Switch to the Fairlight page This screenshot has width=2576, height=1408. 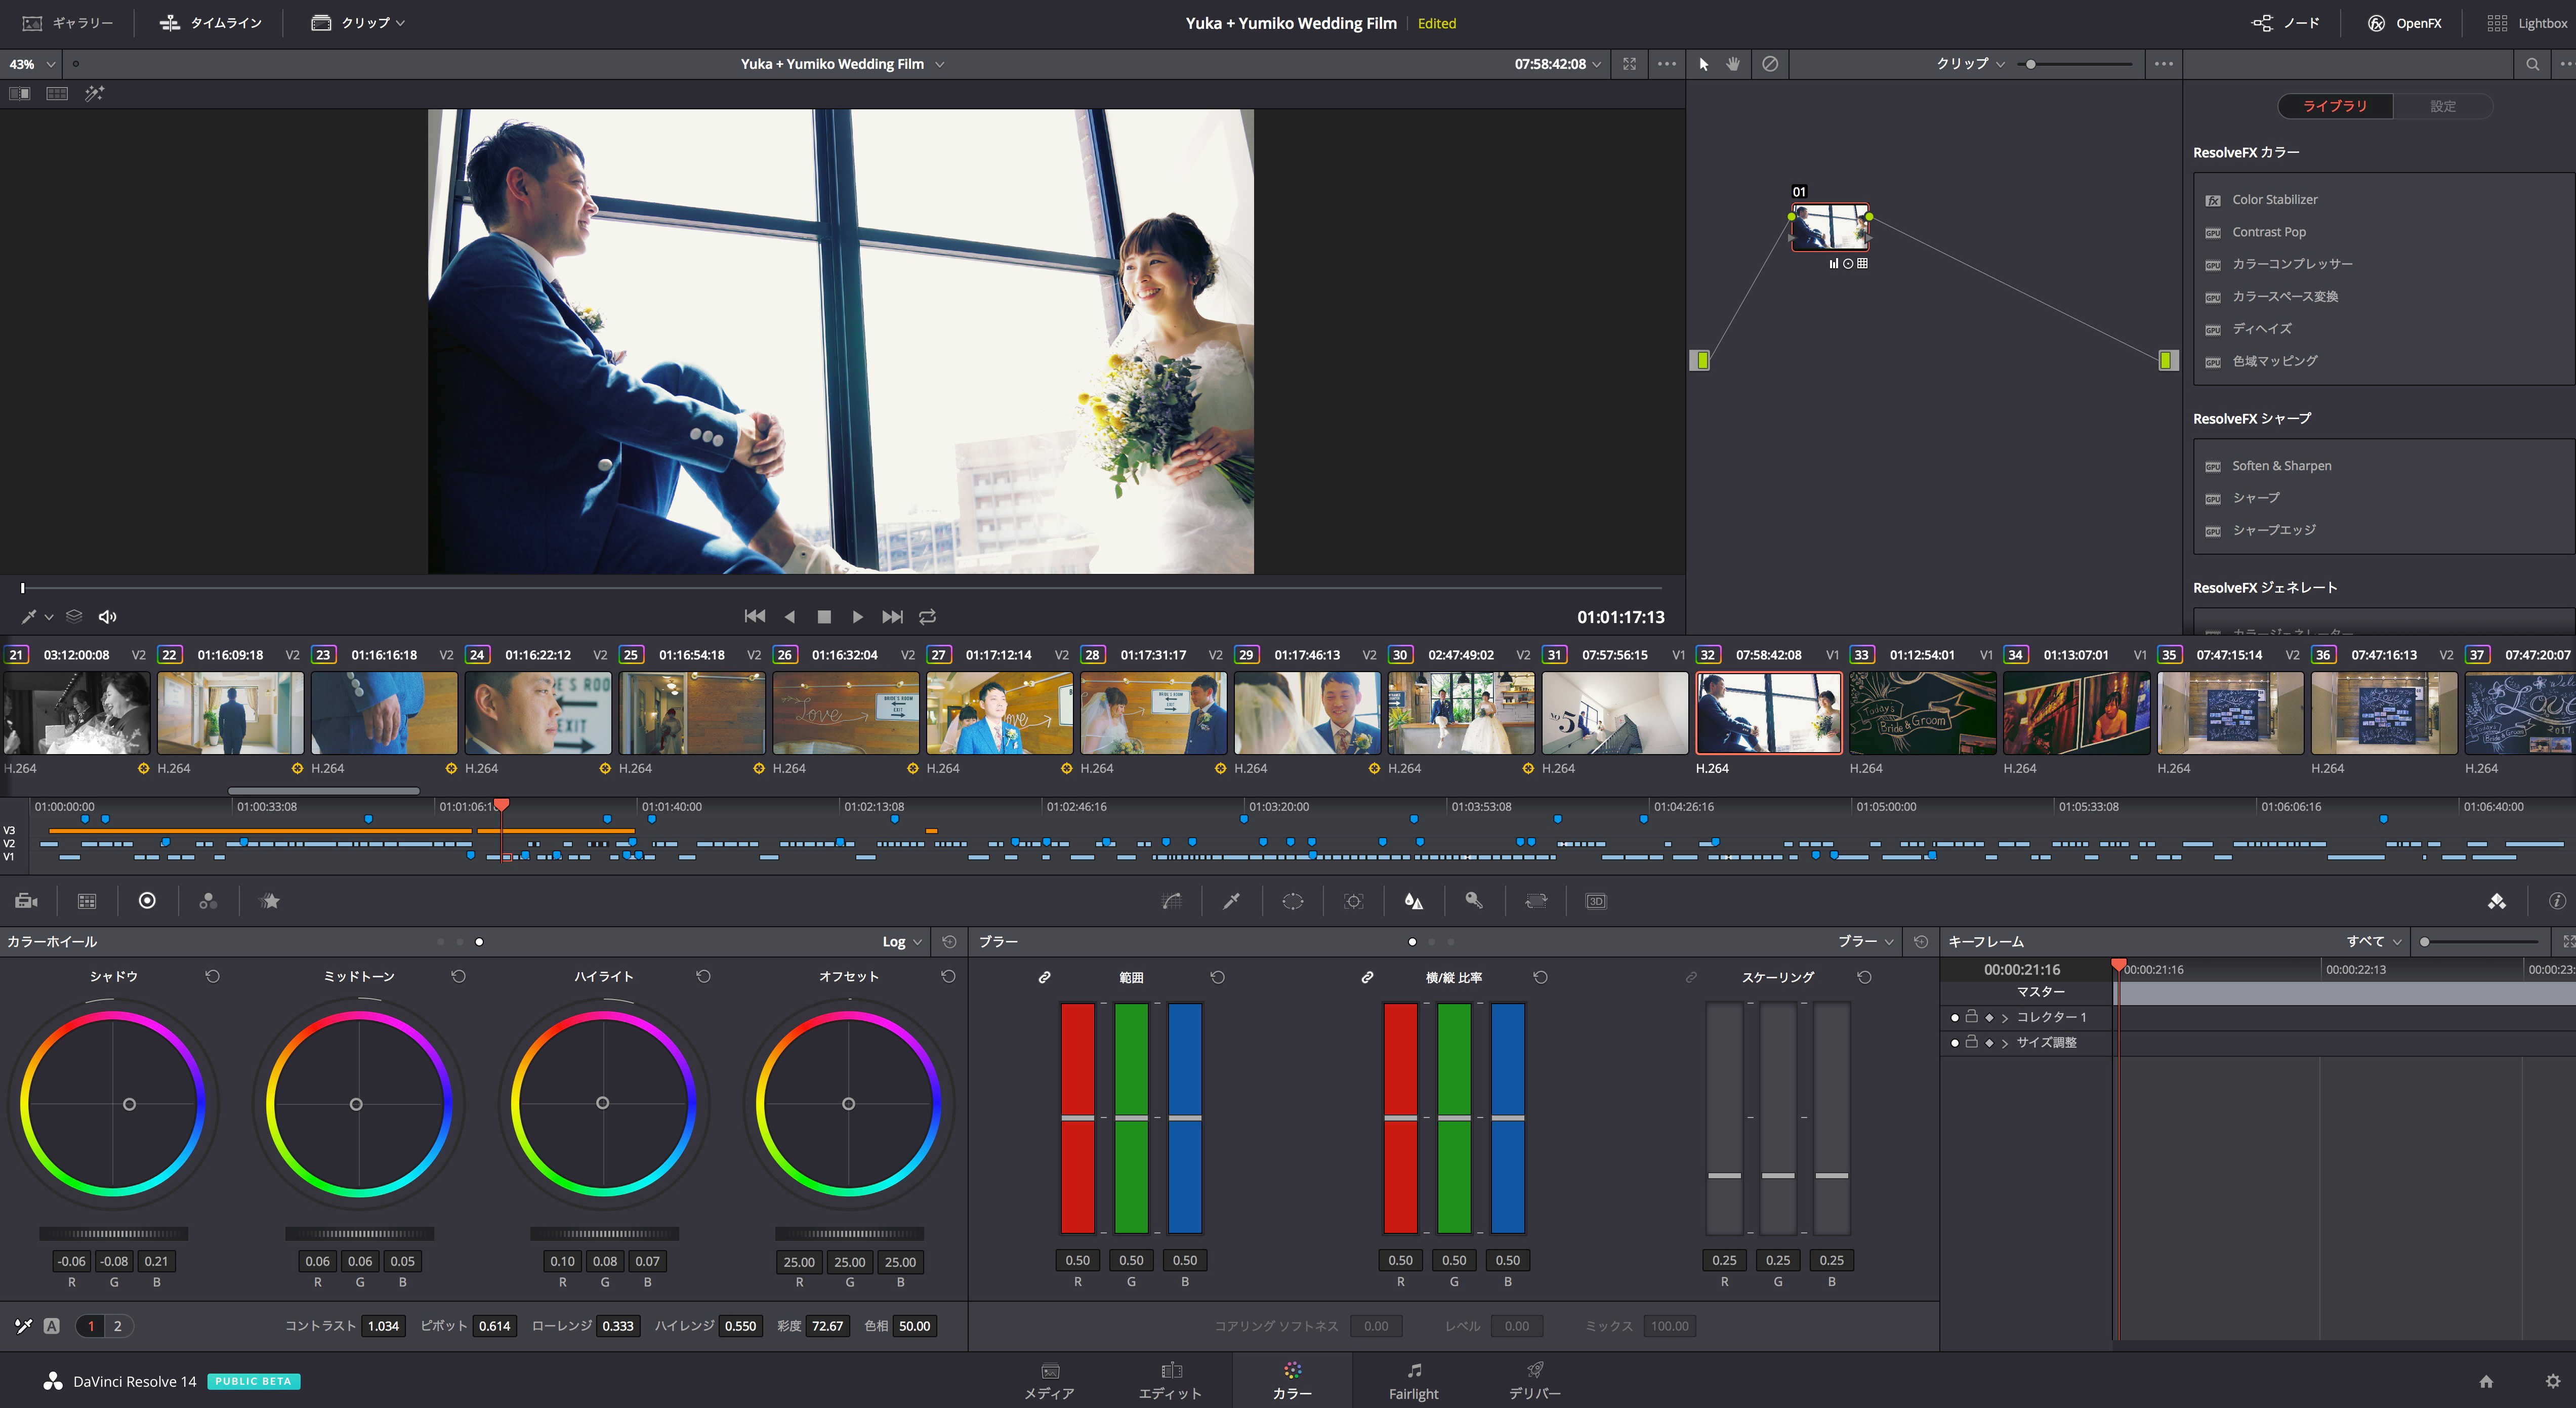click(x=1413, y=1381)
